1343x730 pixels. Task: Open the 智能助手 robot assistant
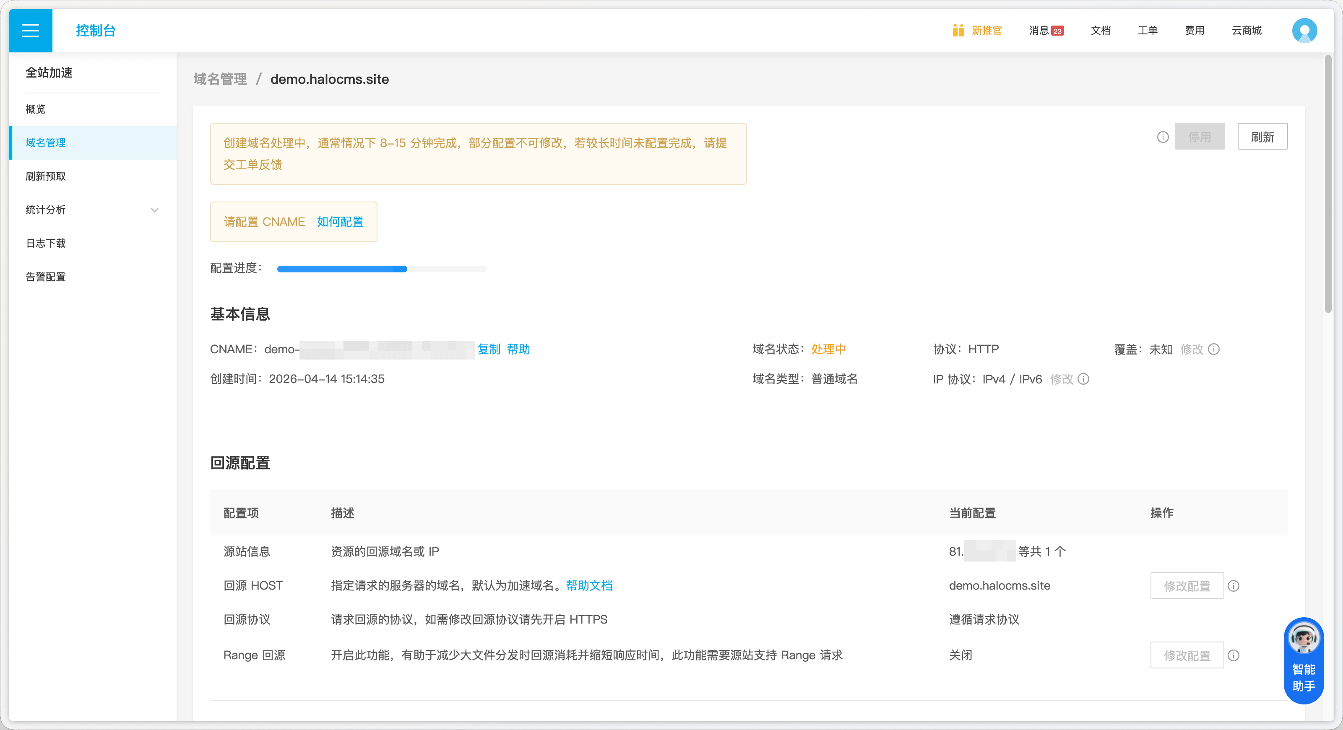1304,660
